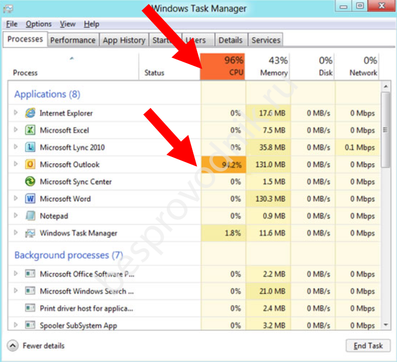Click the Applications (8) group heading
This screenshot has height=362, width=397.
click(47, 94)
